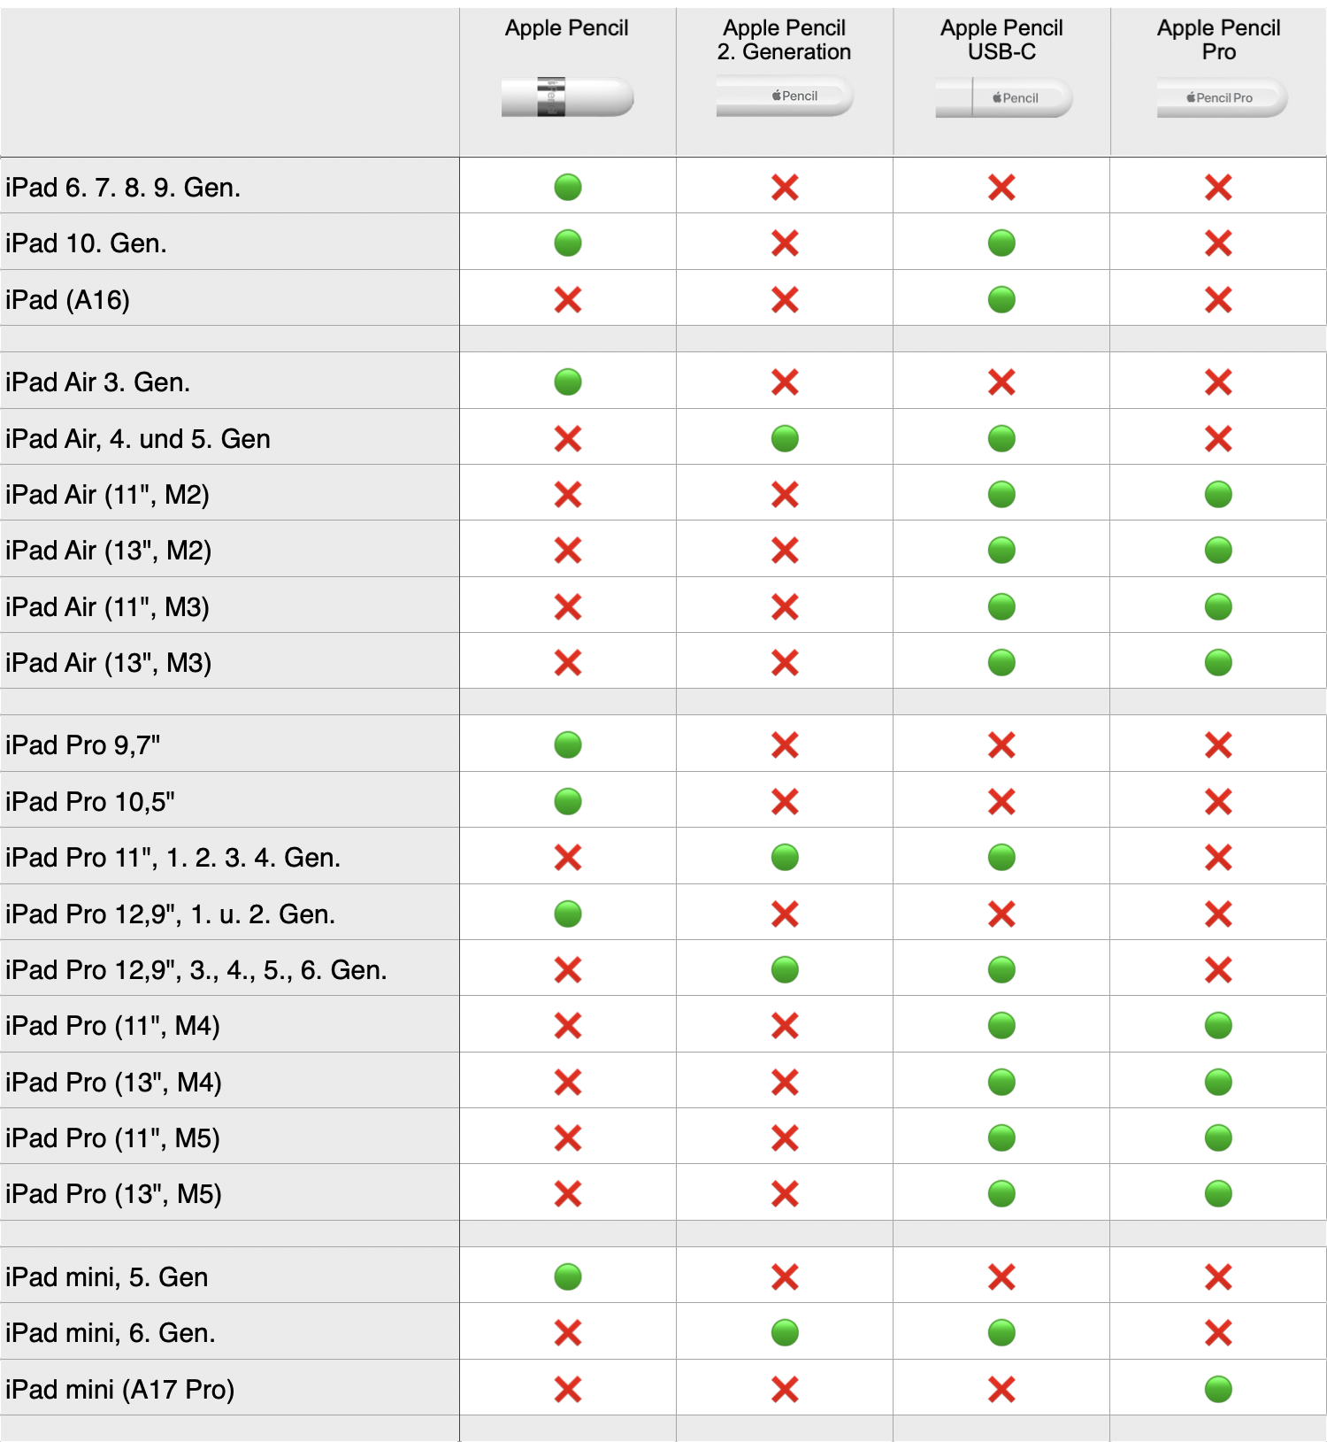Click the Apple Pencil Pro image
Screen dimensions: 1327x1442
(1221, 97)
